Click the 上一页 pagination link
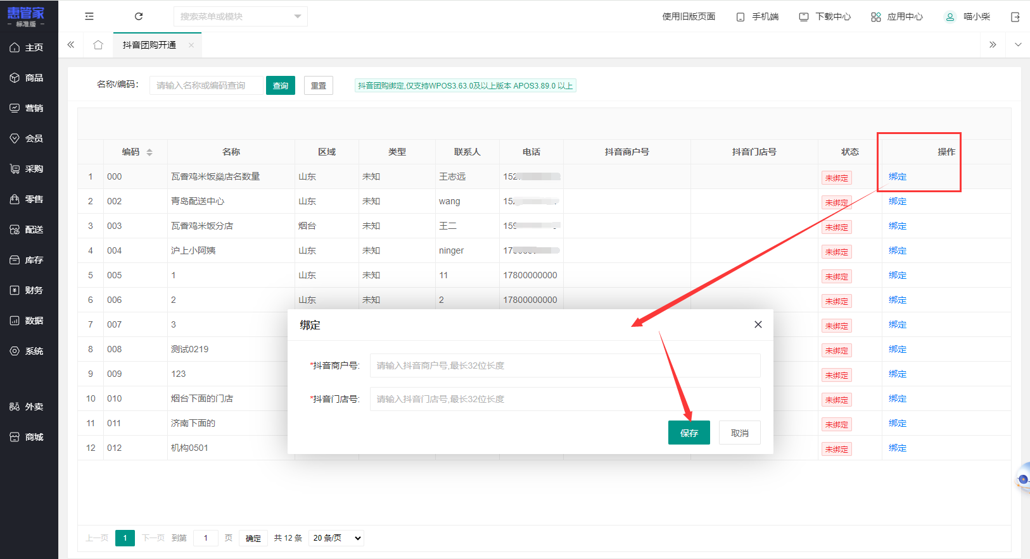Viewport: 1030px width, 559px height. 97,538
